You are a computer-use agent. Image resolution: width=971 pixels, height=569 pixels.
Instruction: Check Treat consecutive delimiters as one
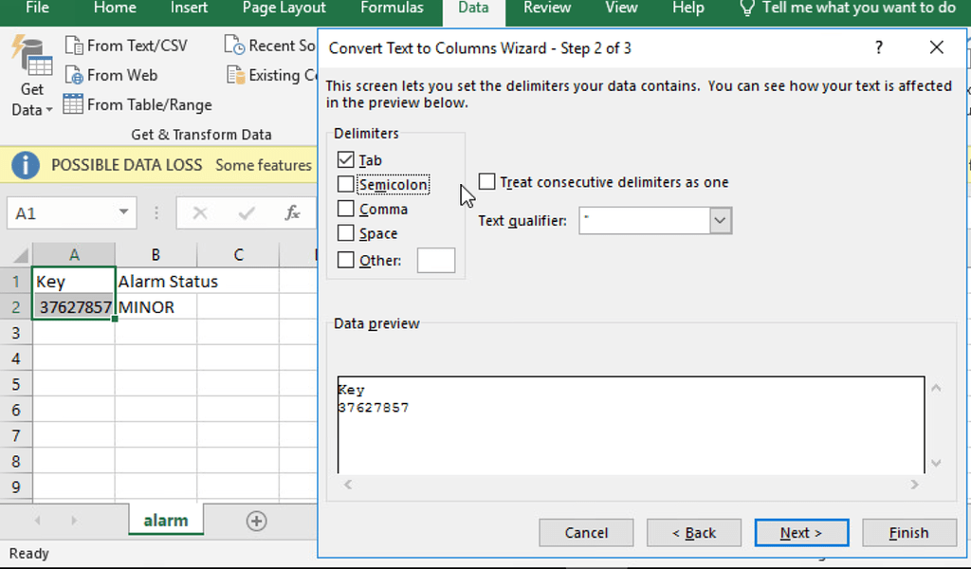click(x=487, y=182)
